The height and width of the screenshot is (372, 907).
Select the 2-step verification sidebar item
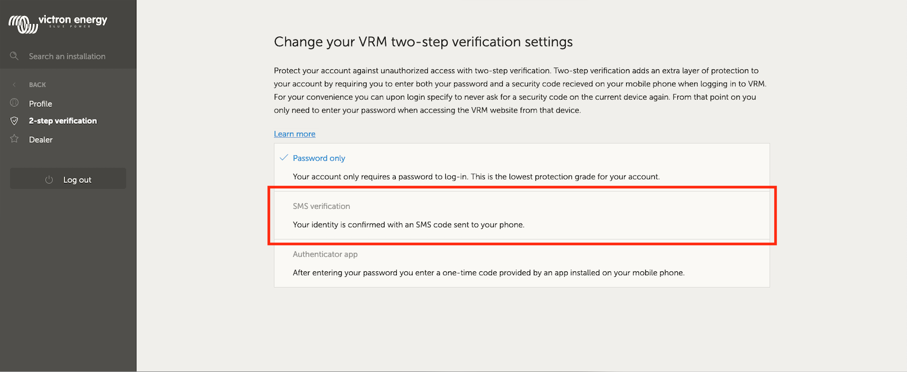62,121
